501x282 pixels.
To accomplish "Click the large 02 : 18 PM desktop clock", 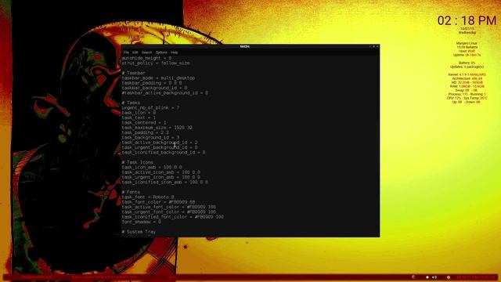I will [x=467, y=21].
